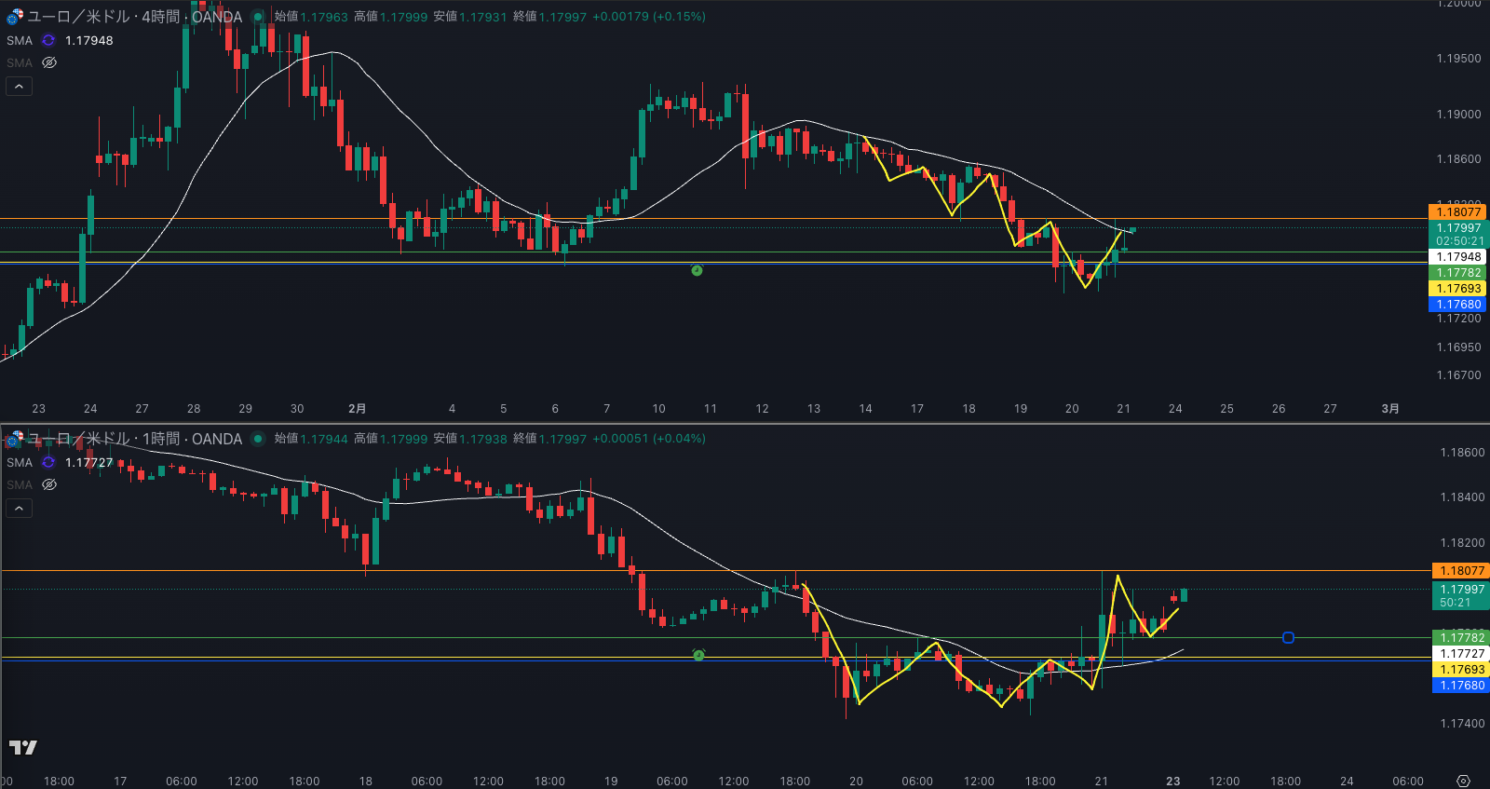The width and height of the screenshot is (1490, 789).
Task: Click the orange 1.18077 price label in upper chart
Action: click(1458, 212)
